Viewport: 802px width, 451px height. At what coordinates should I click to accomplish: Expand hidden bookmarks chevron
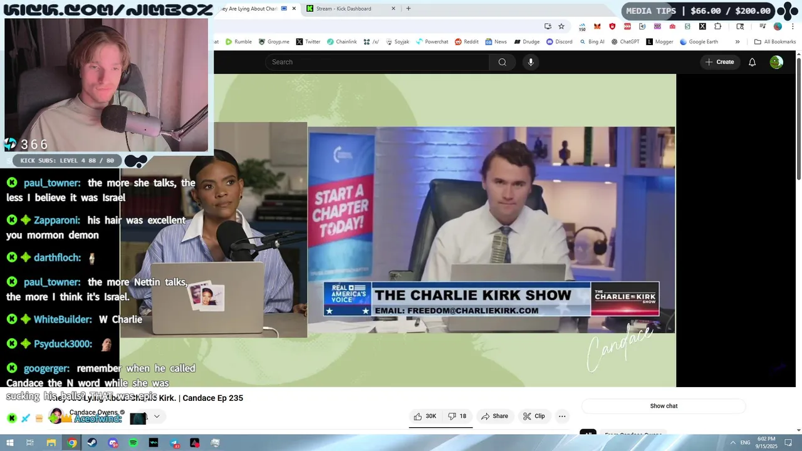pyautogui.click(x=737, y=42)
